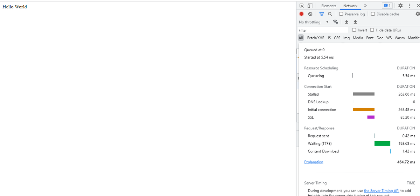Filter requests by Wasm
420x196 pixels.
click(400, 38)
